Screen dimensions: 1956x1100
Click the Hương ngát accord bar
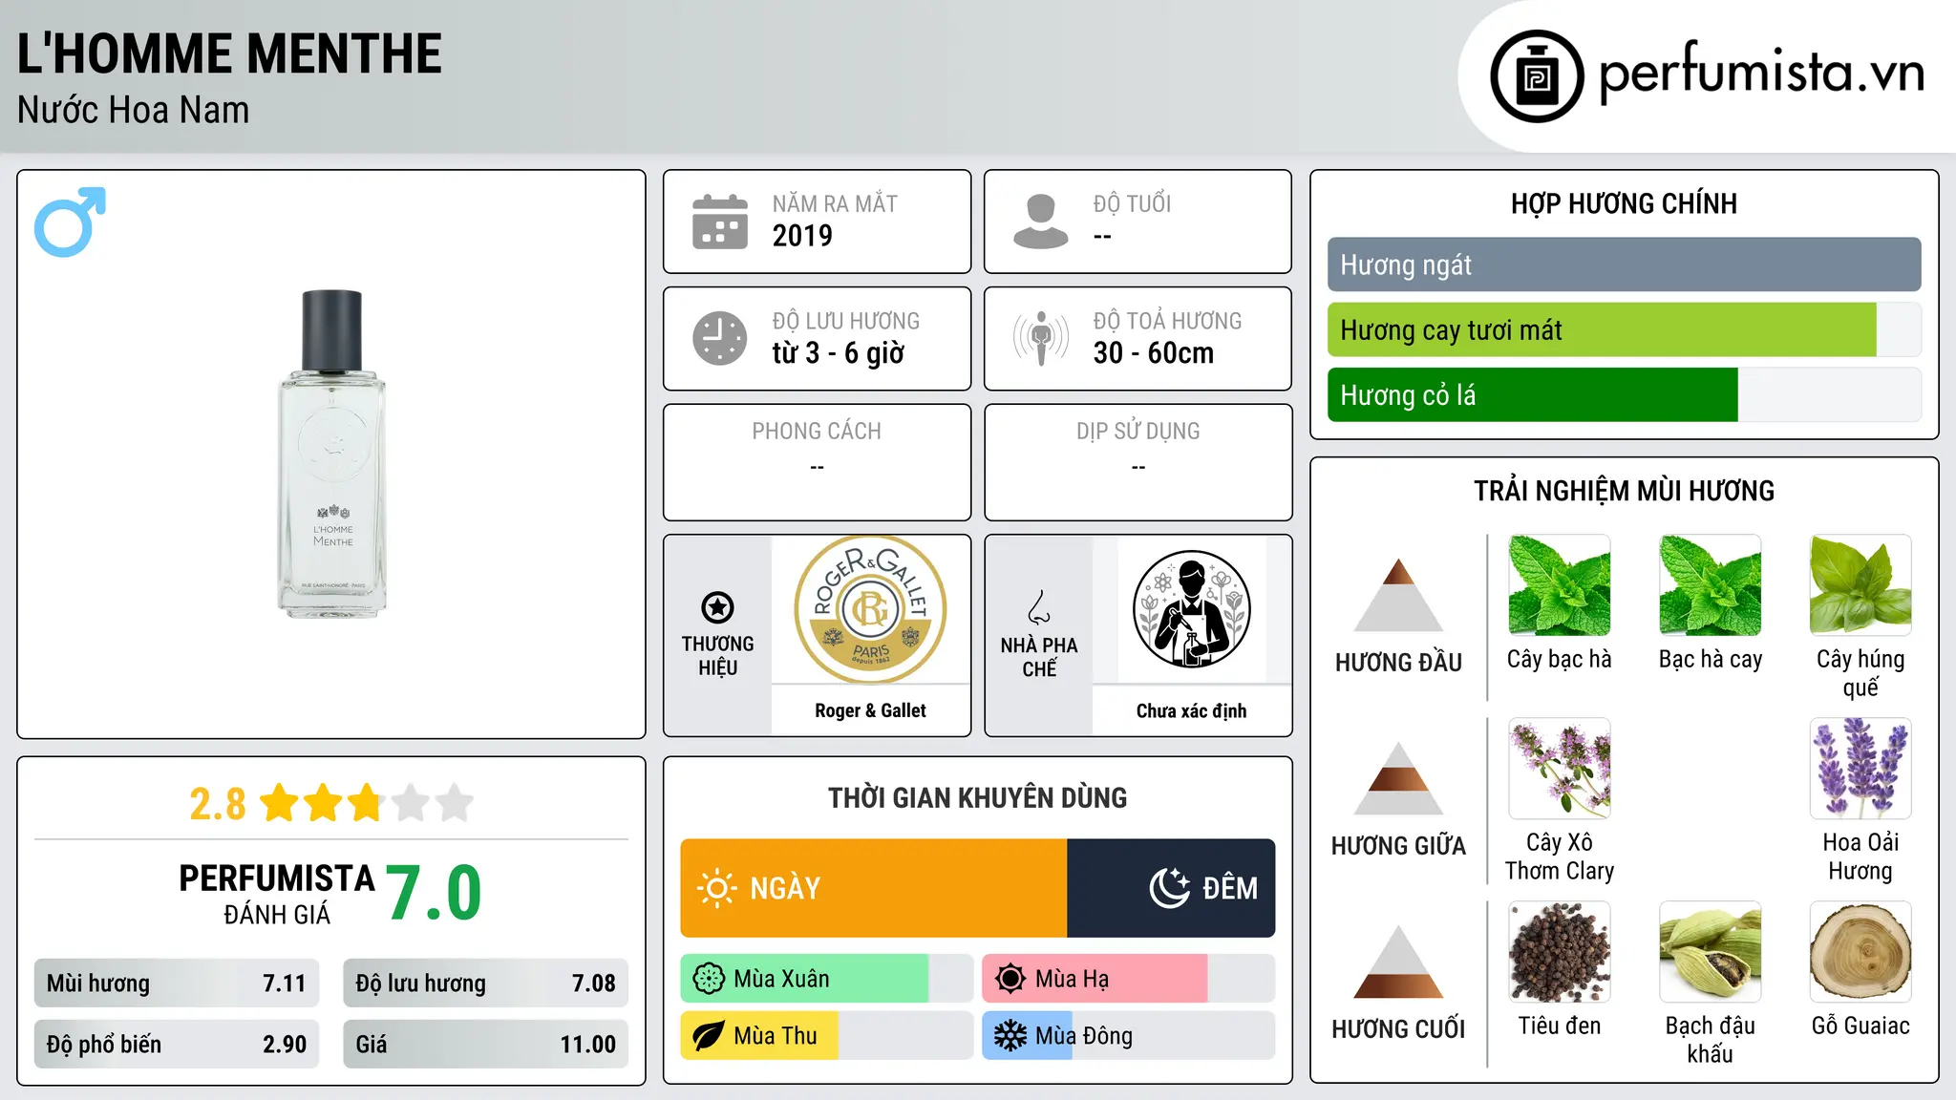[x=1624, y=264]
